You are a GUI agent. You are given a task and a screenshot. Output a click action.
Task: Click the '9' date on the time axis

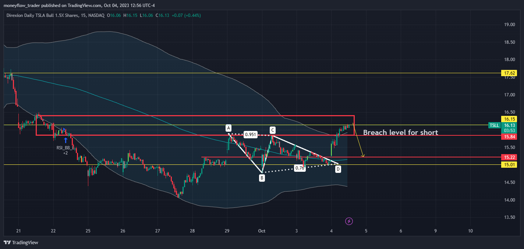[435, 231]
